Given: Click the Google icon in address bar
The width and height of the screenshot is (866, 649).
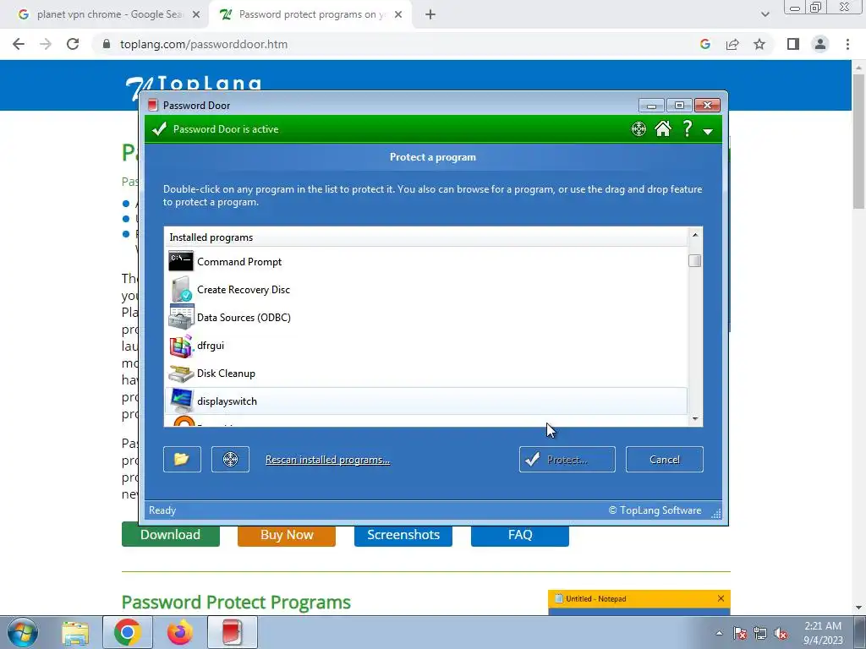Looking at the screenshot, I should pos(704,44).
